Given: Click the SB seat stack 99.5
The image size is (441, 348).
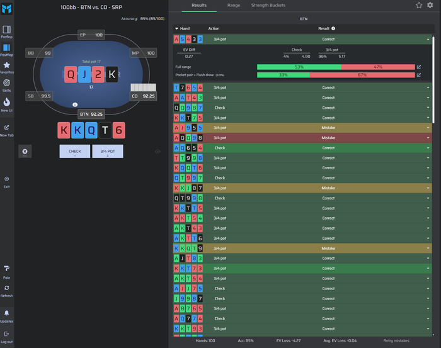Looking at the screenshot, I should click(x=39, y=96).
